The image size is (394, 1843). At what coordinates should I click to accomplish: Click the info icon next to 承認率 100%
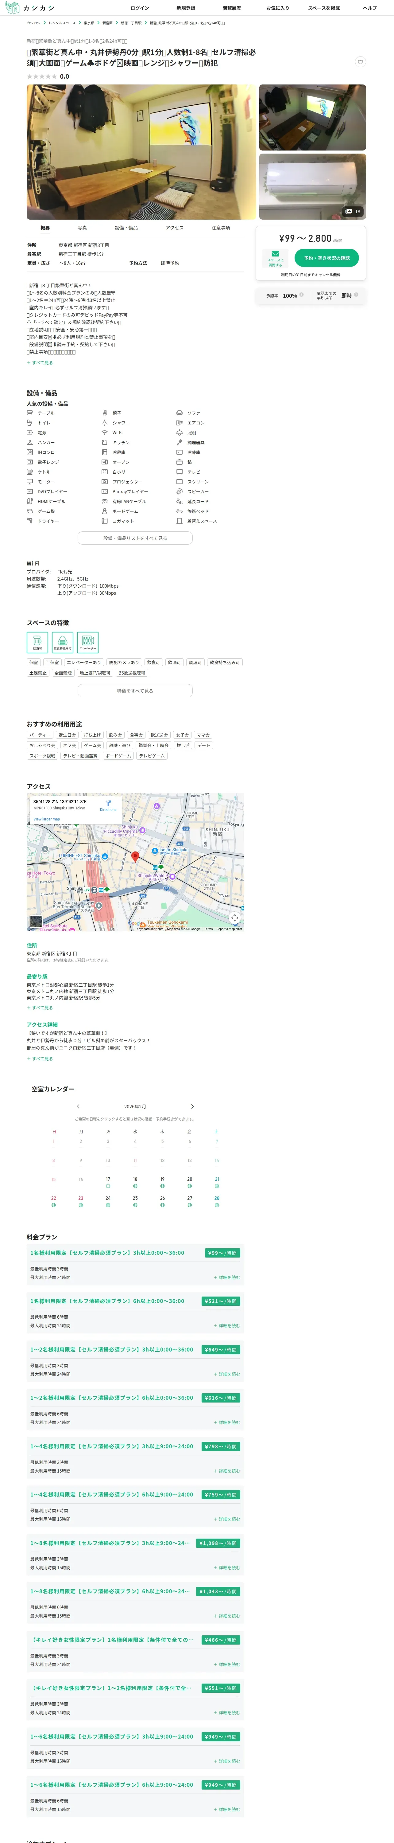302,295
